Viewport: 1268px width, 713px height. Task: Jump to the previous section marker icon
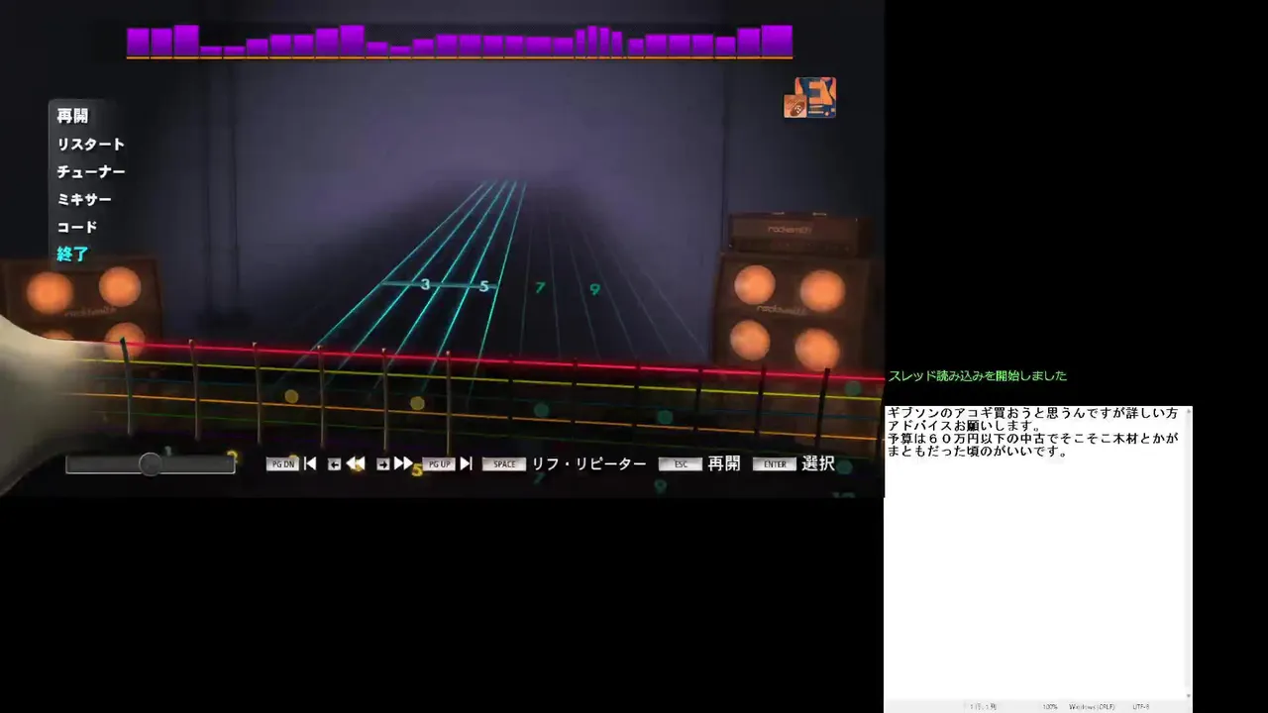point(310,463)
